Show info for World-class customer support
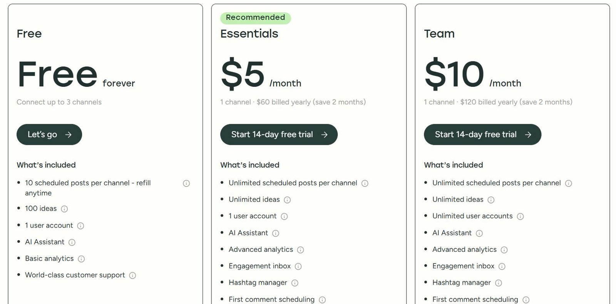 click(132, 275)
